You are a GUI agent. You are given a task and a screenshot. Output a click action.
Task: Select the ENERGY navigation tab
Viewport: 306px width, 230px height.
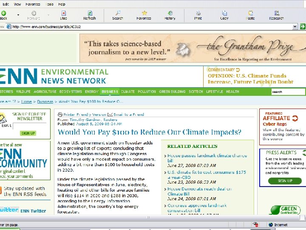91,92
